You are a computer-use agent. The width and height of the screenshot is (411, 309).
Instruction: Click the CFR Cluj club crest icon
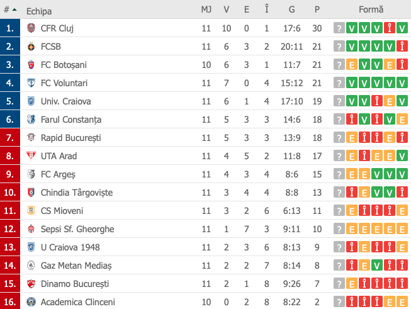[x=31, y=28]
